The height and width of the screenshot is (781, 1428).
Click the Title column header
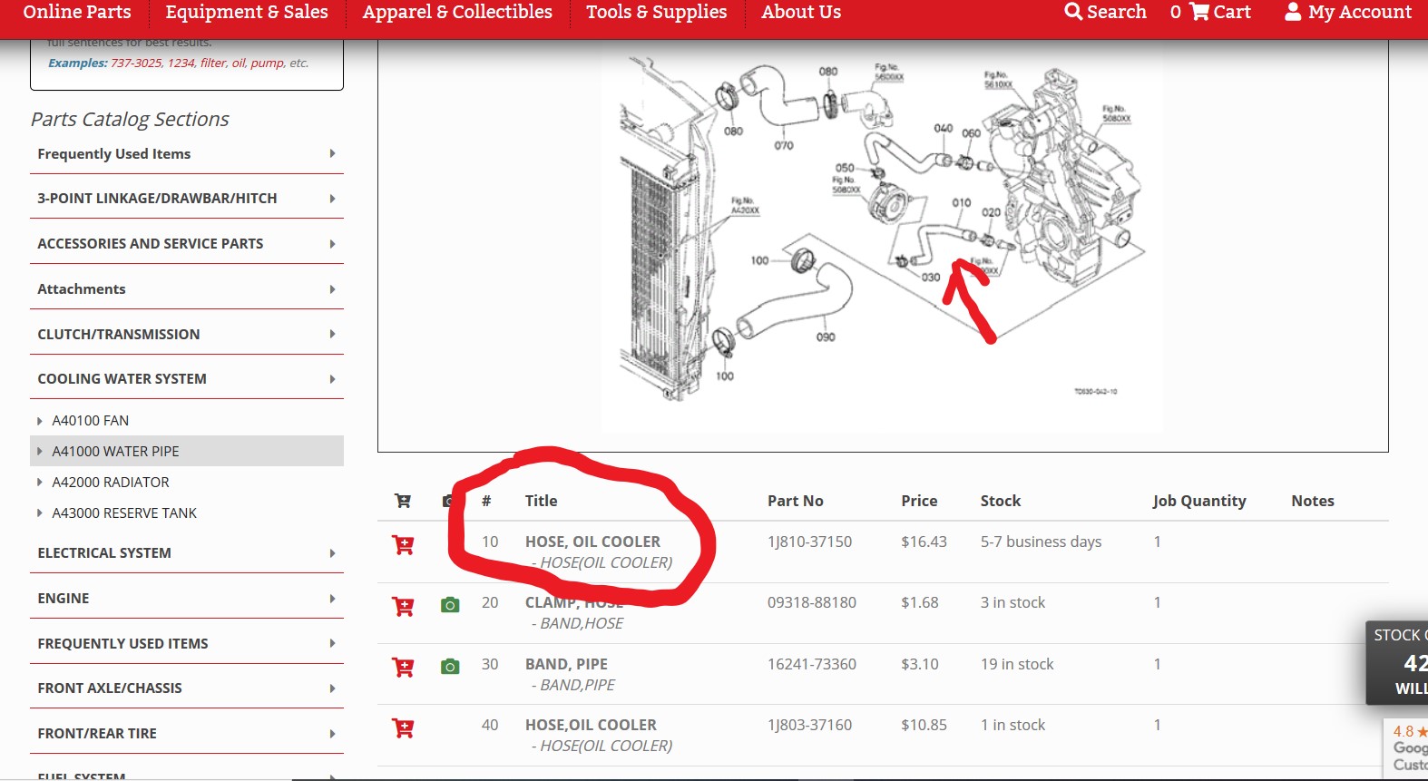[541, 501]
